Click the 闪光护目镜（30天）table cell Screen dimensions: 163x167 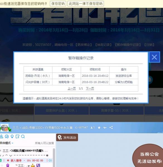point(38,82)
